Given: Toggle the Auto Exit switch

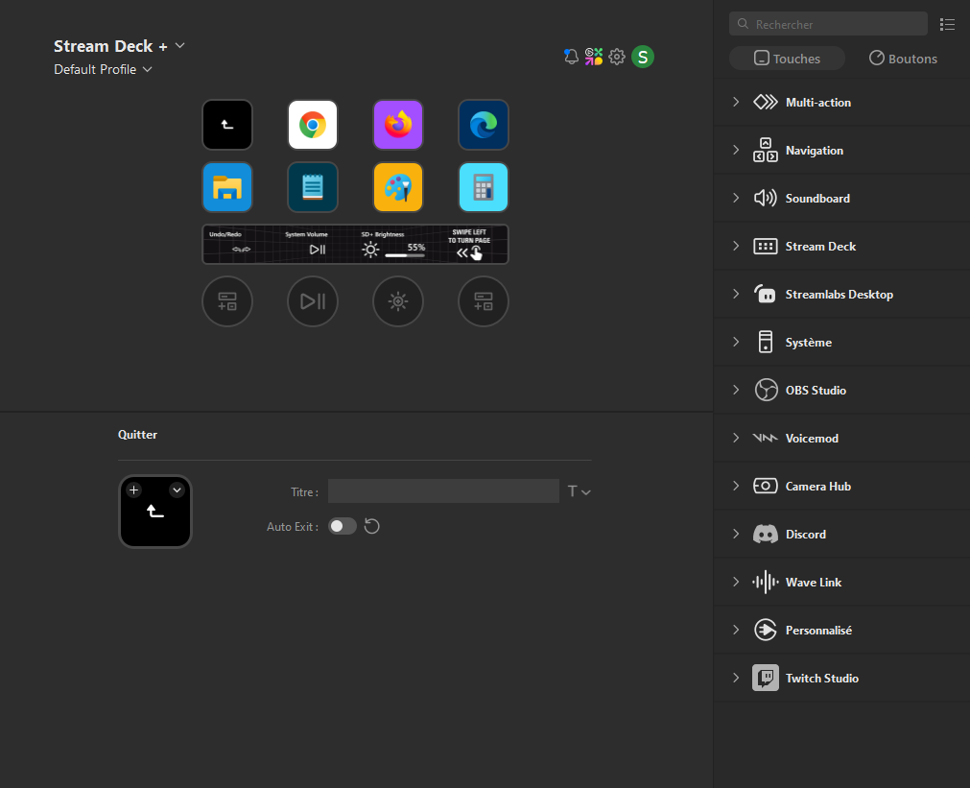Looking at the screenshot, I should pyautogui.click(x=343, y=526).
